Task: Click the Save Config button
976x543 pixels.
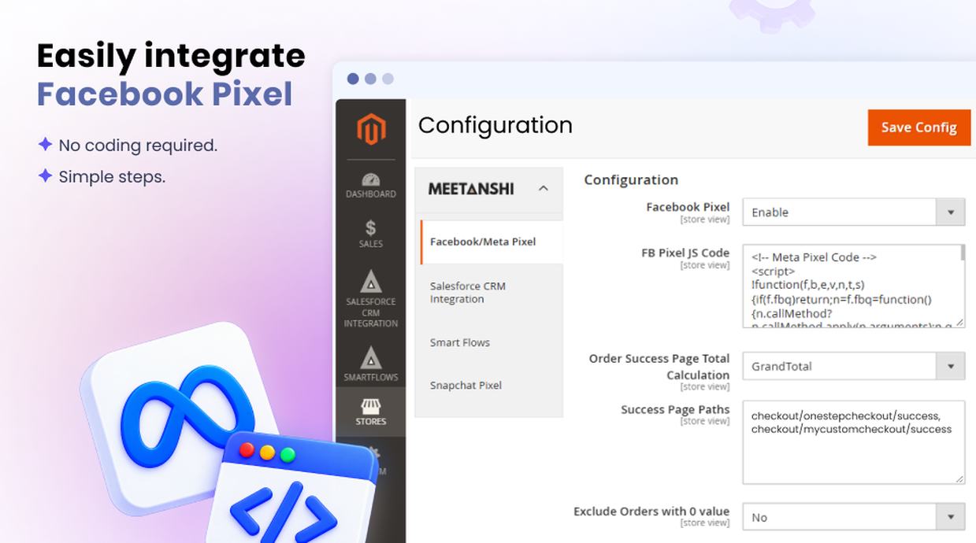Action: (918, 127)
